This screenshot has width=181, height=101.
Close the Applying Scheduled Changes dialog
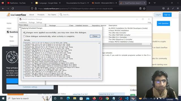95,36
